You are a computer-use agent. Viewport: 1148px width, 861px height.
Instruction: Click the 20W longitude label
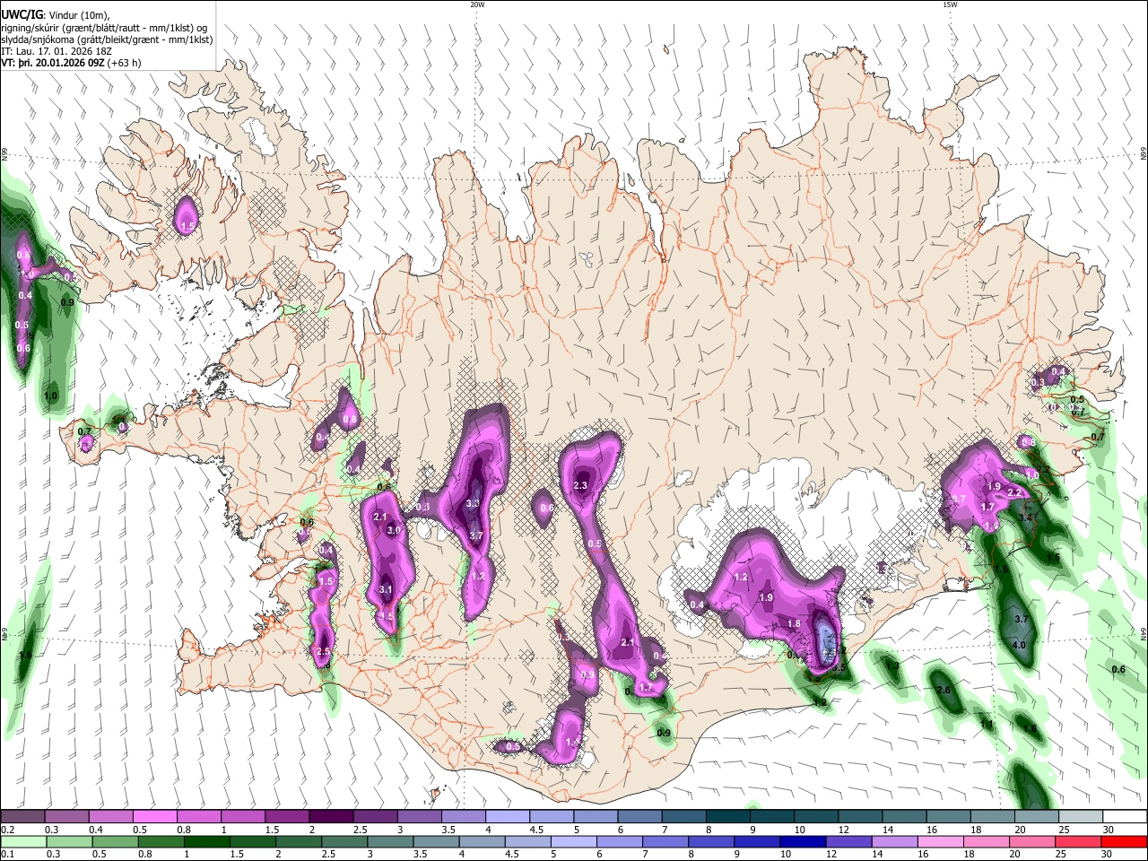pos(477,4)
